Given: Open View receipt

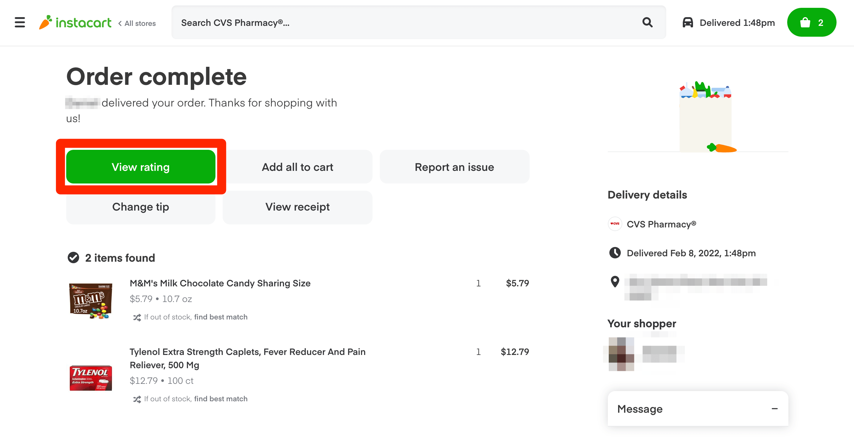Looking at the screenshot, I should 297,207.
